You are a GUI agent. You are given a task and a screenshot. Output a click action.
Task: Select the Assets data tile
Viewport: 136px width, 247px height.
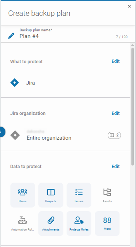[107, 195]
